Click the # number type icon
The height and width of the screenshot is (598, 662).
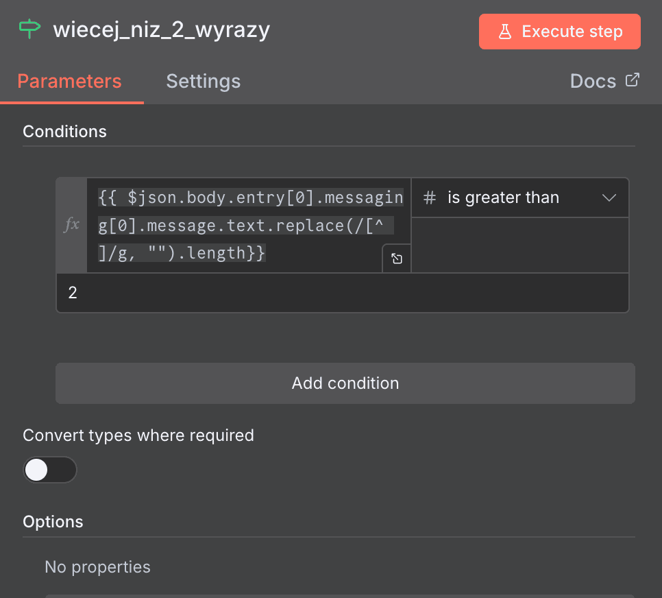tap(428, 197)
